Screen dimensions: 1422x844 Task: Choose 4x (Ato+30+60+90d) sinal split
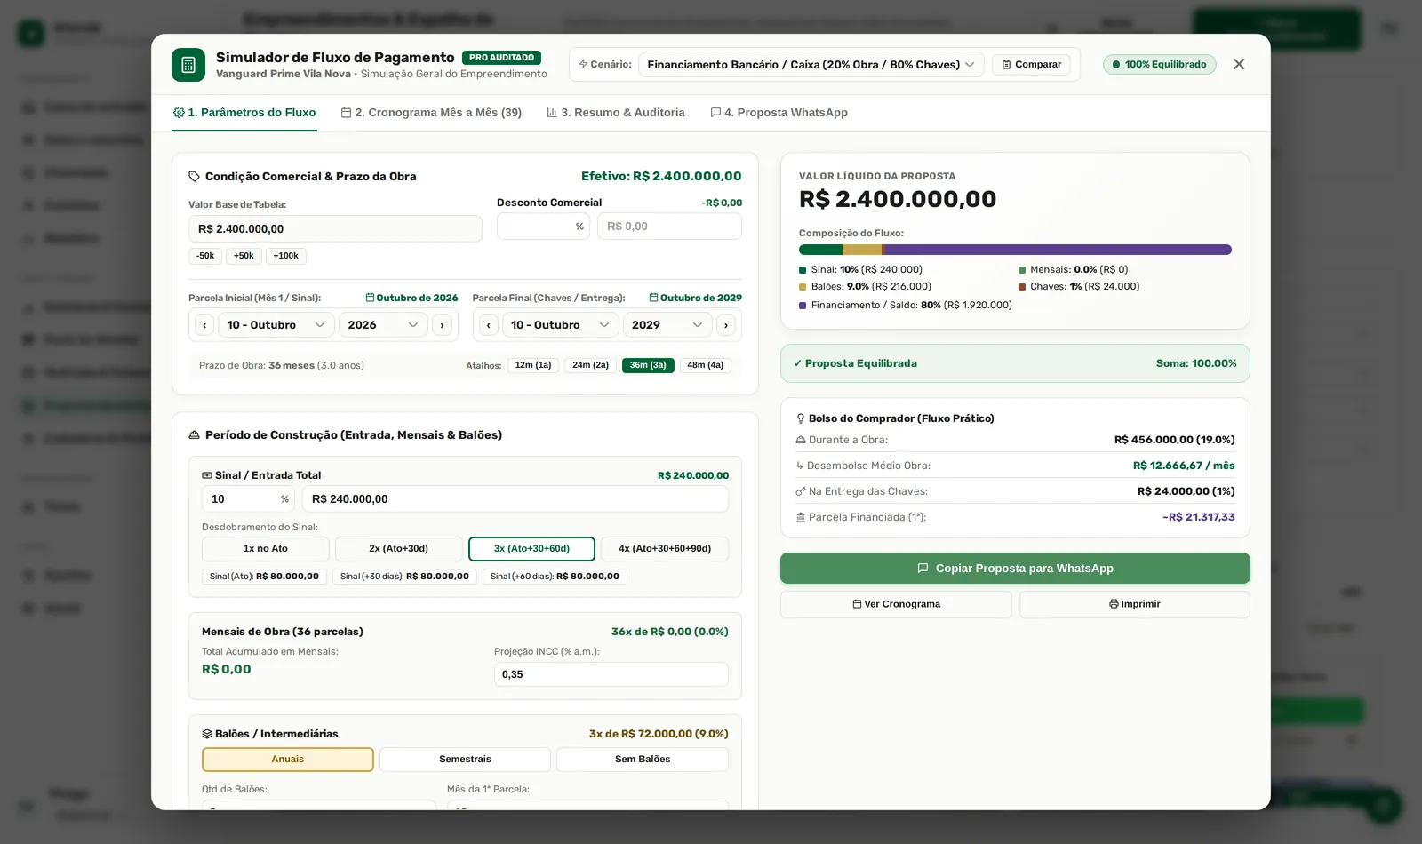pos(665,549)
